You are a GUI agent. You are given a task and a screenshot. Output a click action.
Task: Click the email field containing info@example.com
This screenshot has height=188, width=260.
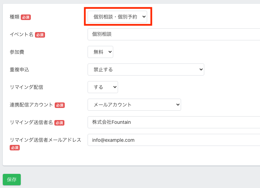click(x=173, y=140)
